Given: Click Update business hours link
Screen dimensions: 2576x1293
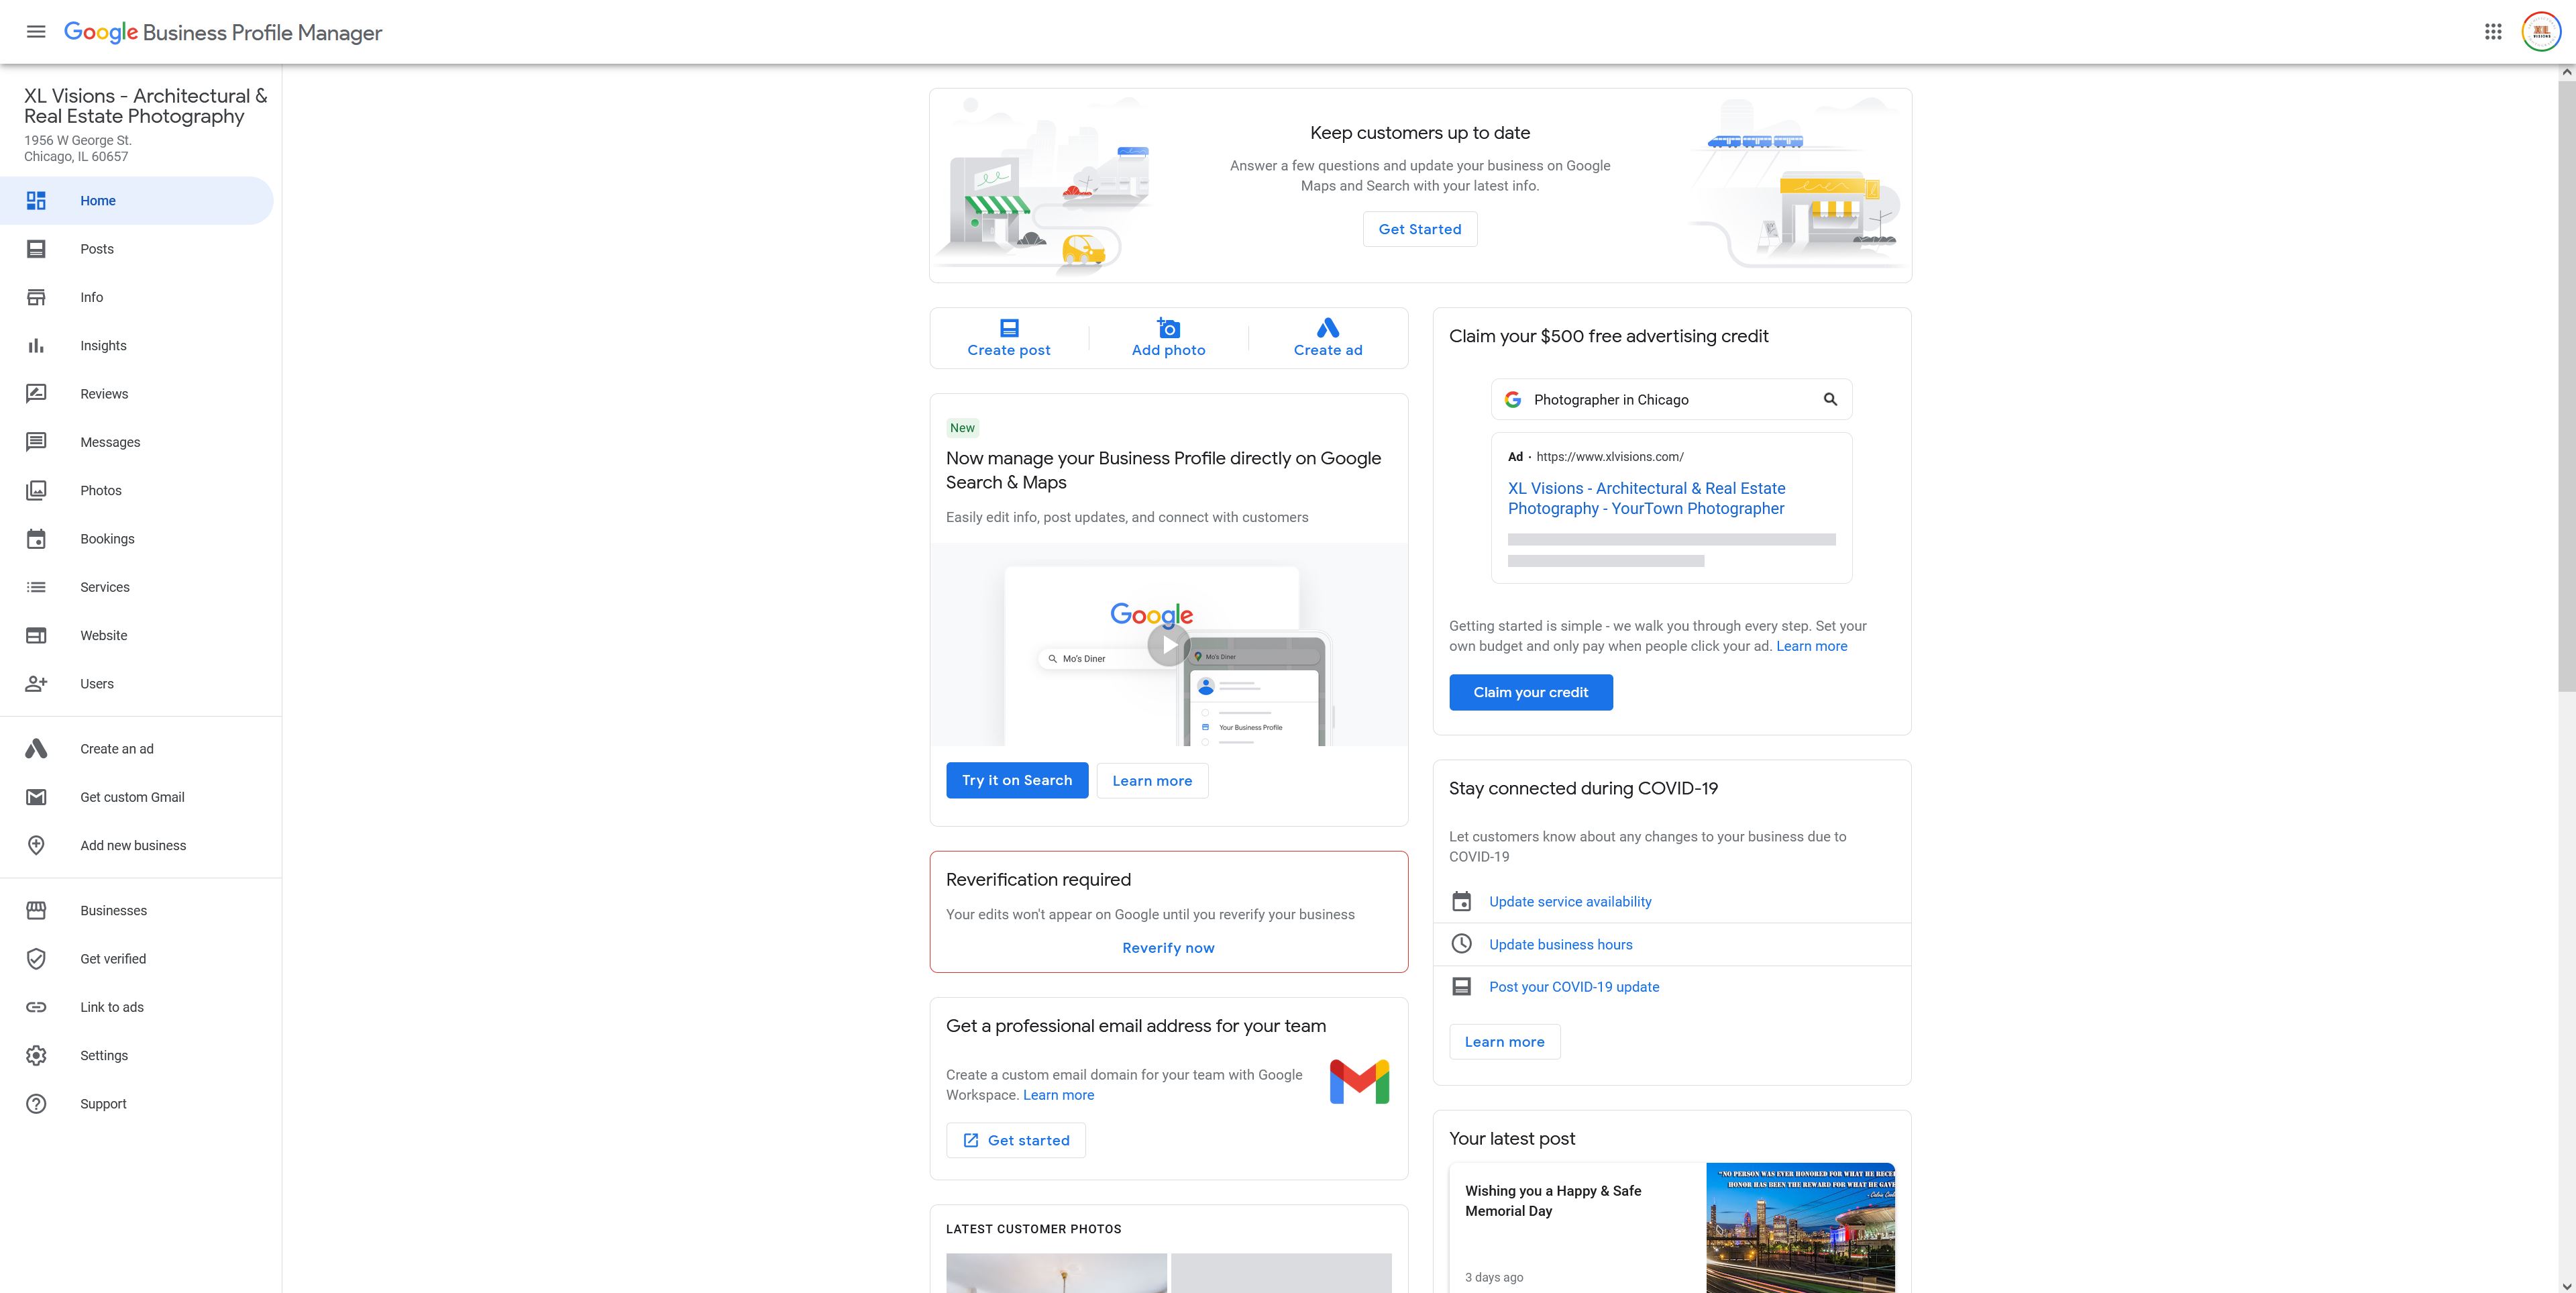Looking at the screenshot, I should [x=1560, y=945].
